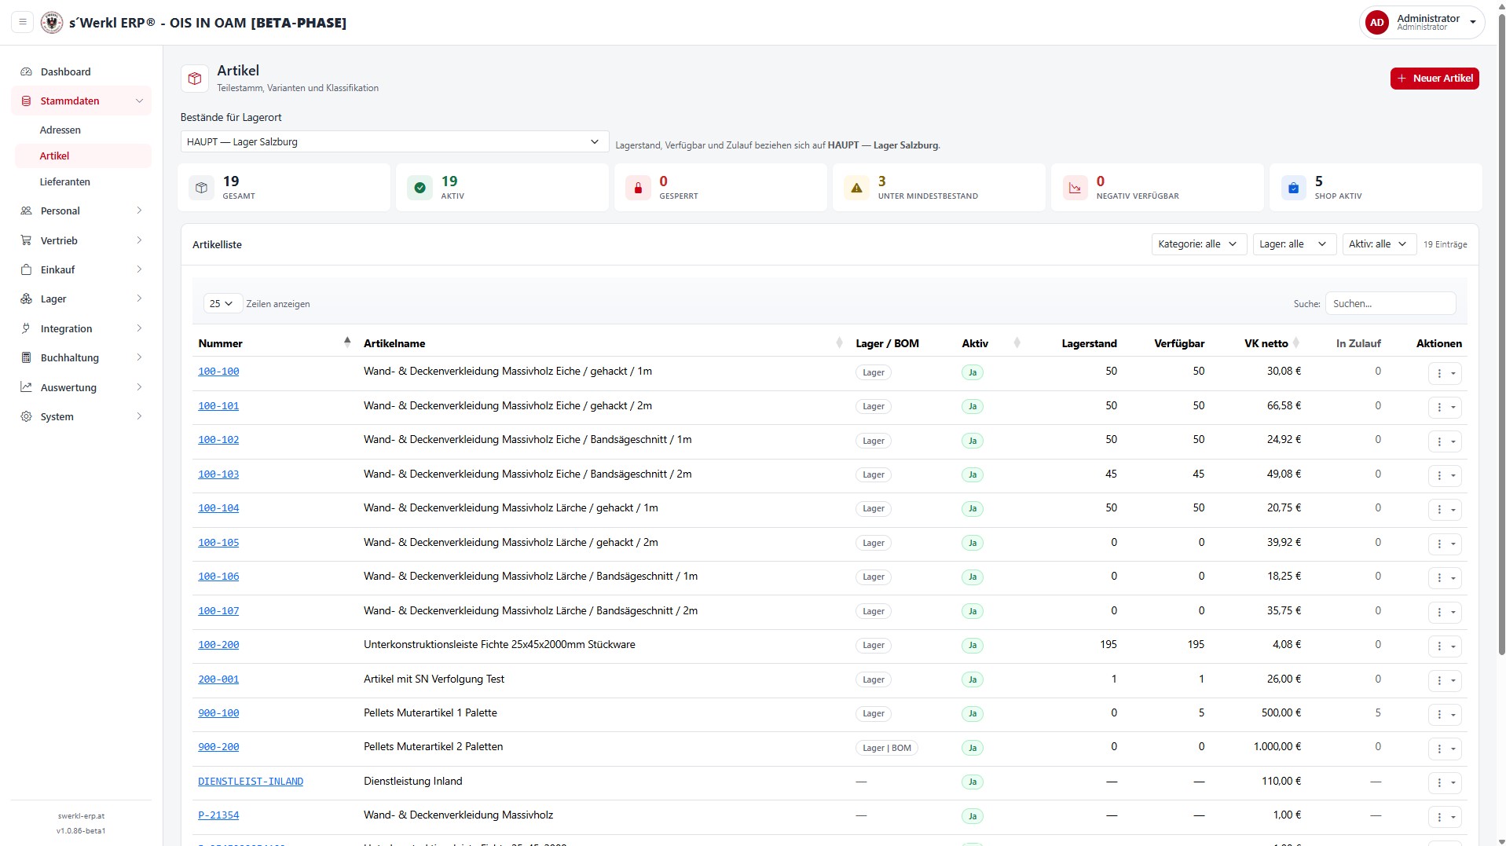Open the Lagerort selection dropdown
1506x846 pixels.
tap(394, 141)
